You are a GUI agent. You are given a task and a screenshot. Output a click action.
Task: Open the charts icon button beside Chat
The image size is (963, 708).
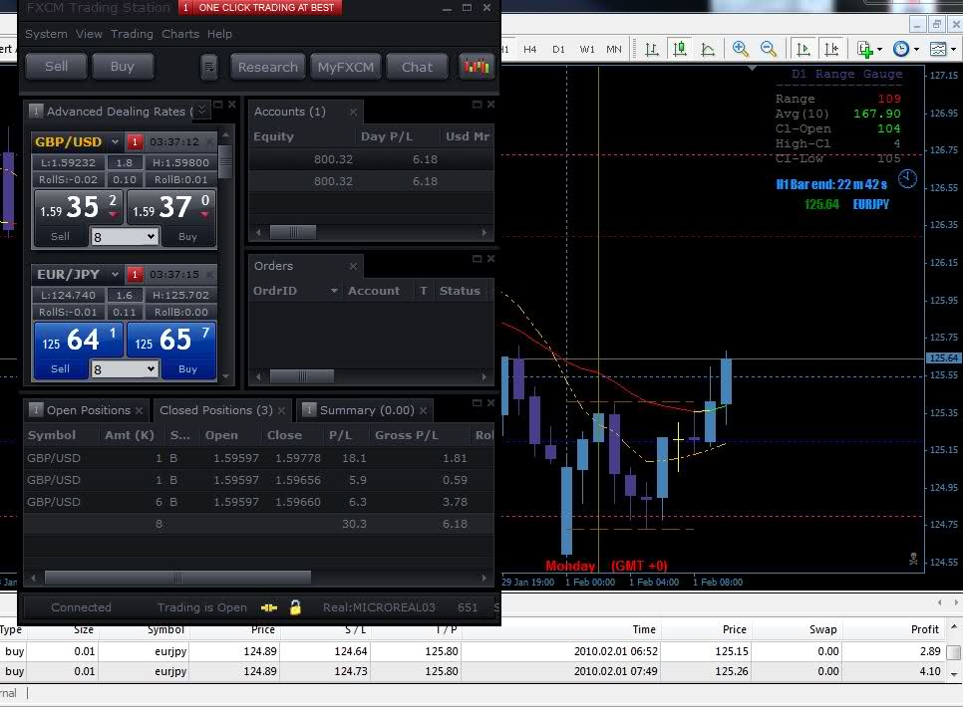coord(477,67)
